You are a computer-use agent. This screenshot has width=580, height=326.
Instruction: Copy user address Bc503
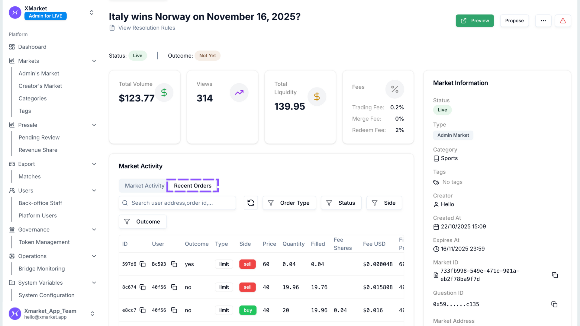tap(174, 264)
